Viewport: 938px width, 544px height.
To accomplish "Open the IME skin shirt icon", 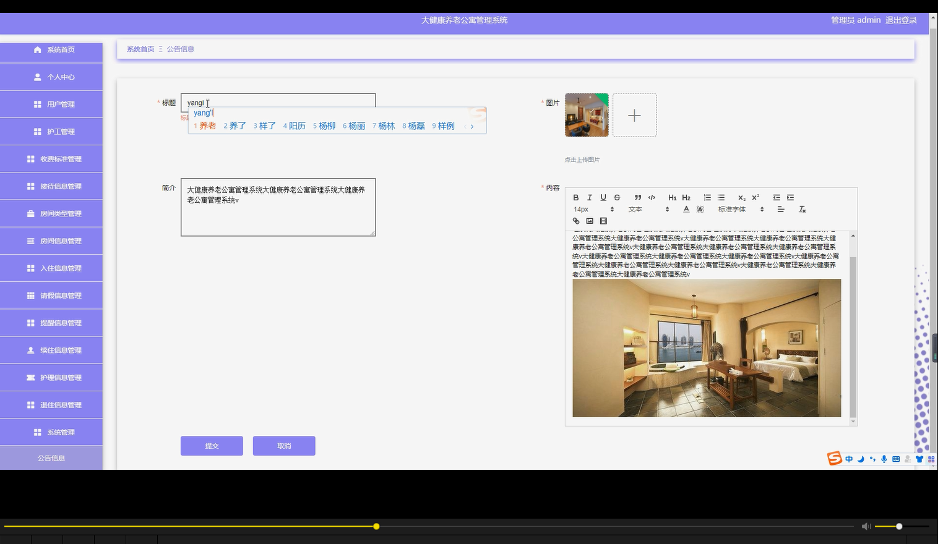I will [x=919, y=459].
